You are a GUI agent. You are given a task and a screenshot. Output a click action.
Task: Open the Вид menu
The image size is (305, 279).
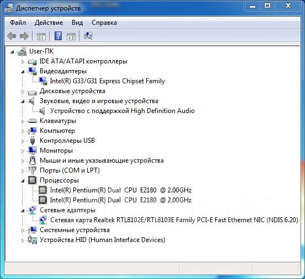(77, 23)
